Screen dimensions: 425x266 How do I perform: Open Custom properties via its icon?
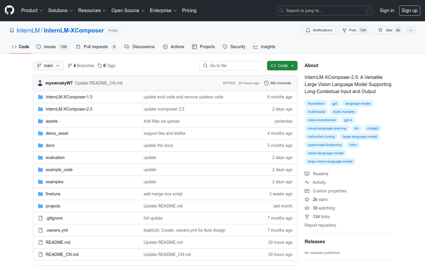tap(307, 191)
